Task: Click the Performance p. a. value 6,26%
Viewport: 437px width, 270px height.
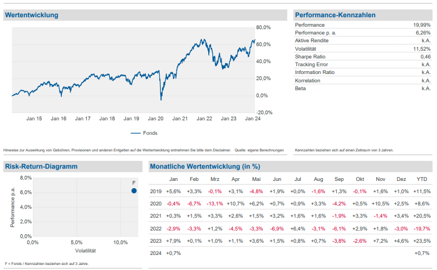Action: (x=423, y=33)
